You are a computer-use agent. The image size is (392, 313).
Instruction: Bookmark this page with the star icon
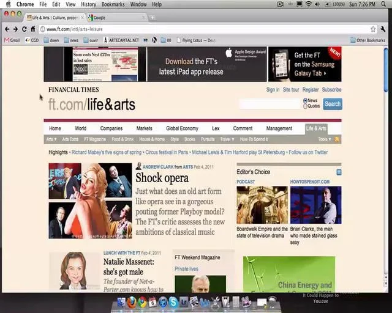pyautogui.click(x=373, y=29)
